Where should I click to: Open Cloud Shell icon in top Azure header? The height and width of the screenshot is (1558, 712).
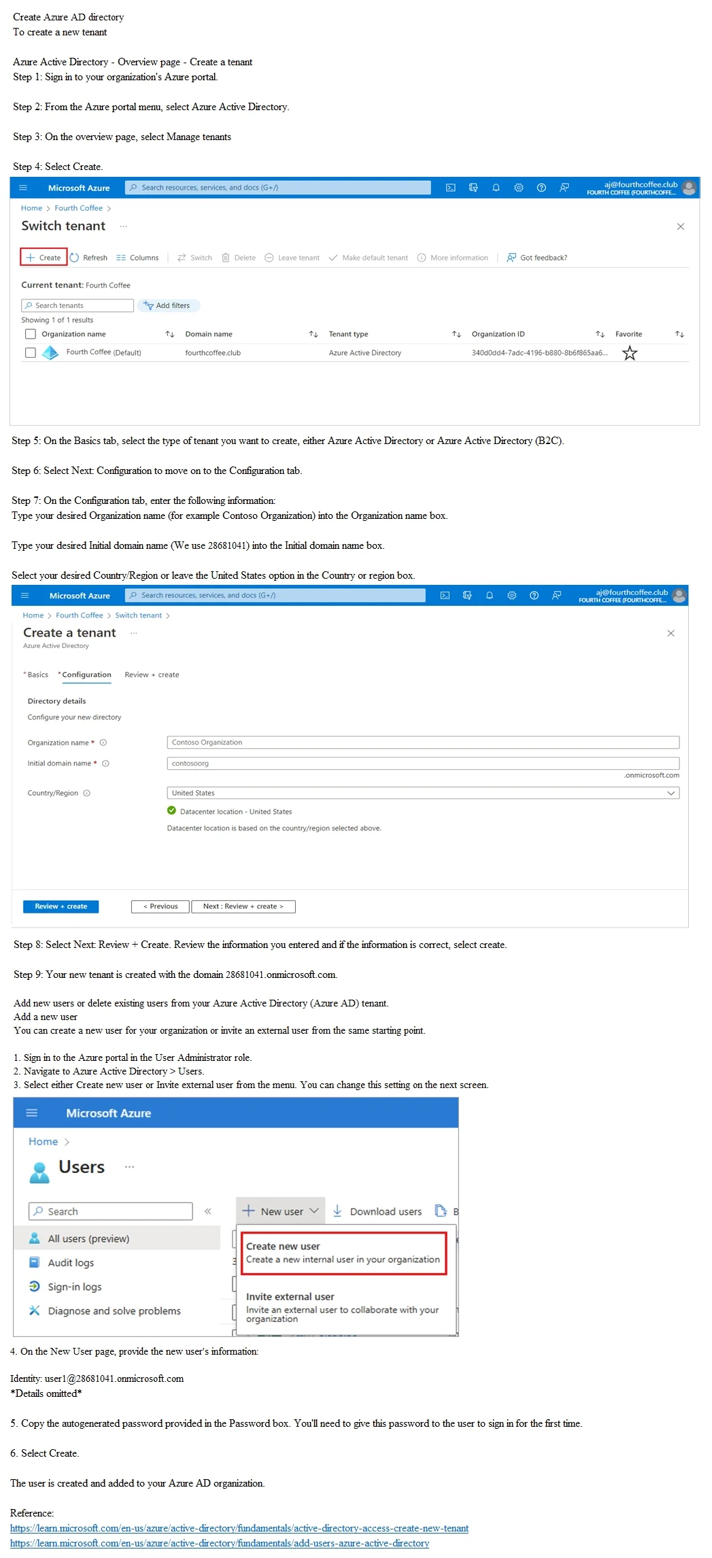coord(450,188)
